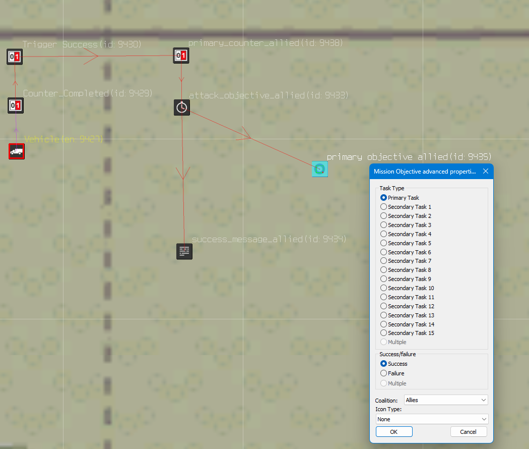
Task: Pick Secondary Task 5 radio option
Action: [x=384, y=243]
